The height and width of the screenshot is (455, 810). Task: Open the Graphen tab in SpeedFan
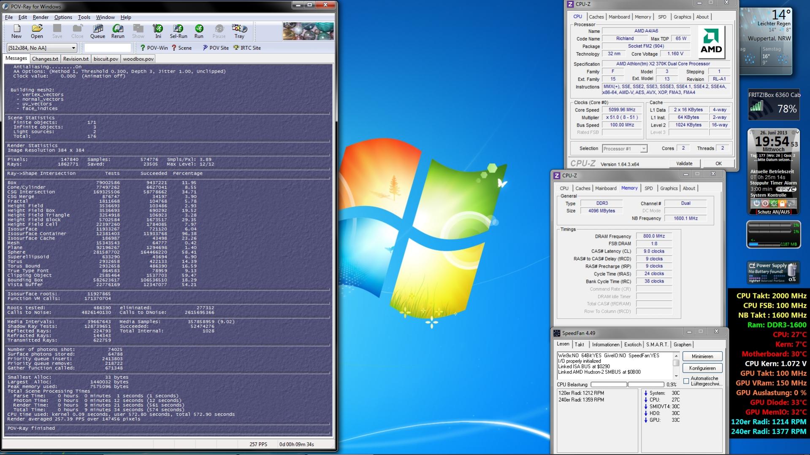click(683, 345)
